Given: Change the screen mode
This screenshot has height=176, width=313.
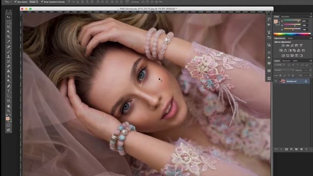Looking at the screenshot, I should tap(8, 130).
